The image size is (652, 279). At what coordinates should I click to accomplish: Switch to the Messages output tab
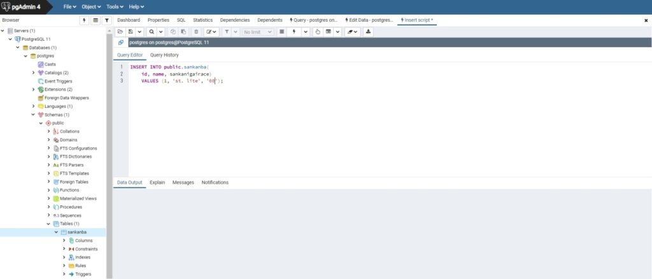click(x=183, y=182)
